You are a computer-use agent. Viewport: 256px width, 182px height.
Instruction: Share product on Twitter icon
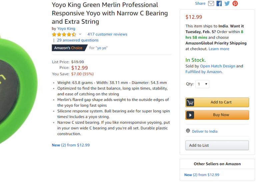pos(227,3)
